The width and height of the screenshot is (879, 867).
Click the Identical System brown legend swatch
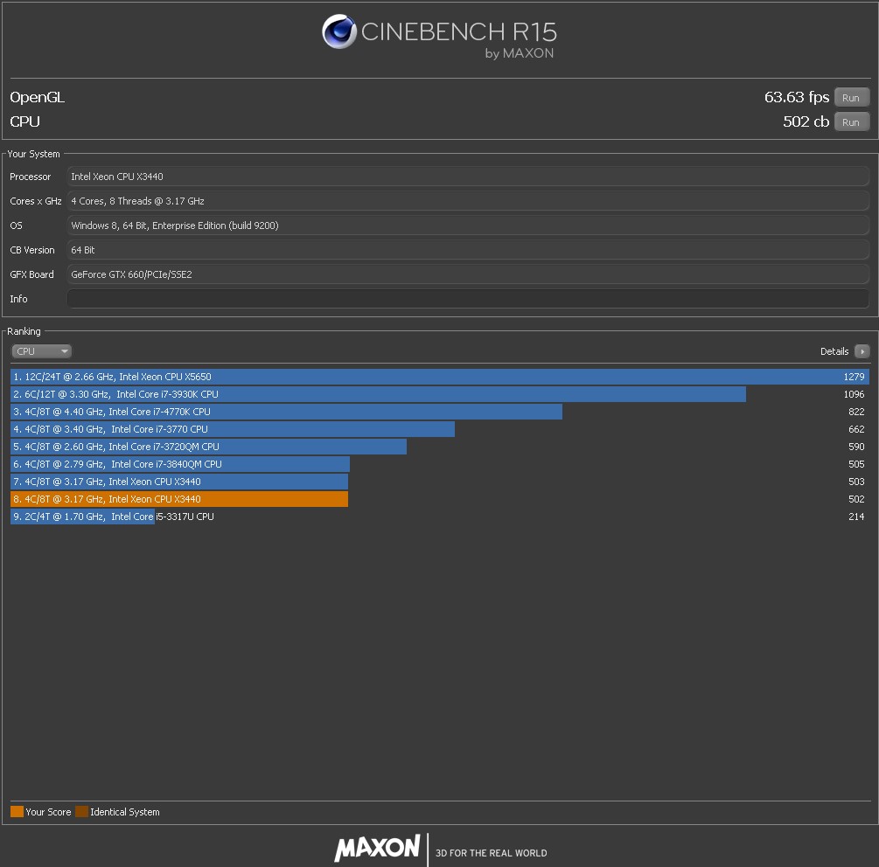point(82,812)
